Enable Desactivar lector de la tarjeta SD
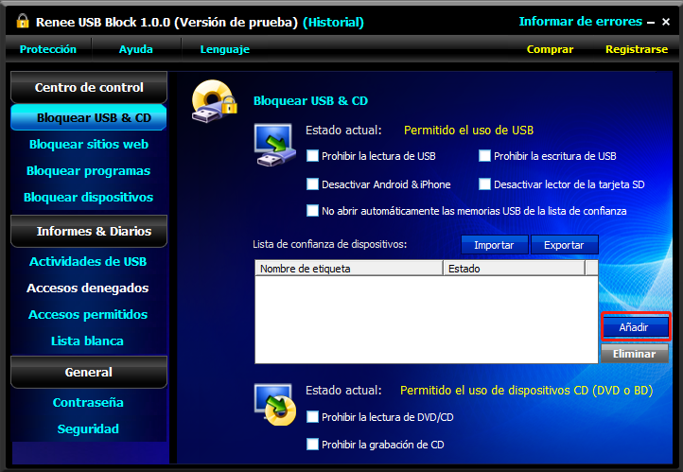Image resolution: width=683 pixels, height=472 pixels. coord(485,184)
